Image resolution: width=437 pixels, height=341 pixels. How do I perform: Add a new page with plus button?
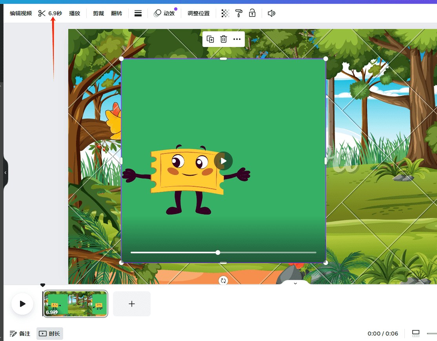point(132,304)
